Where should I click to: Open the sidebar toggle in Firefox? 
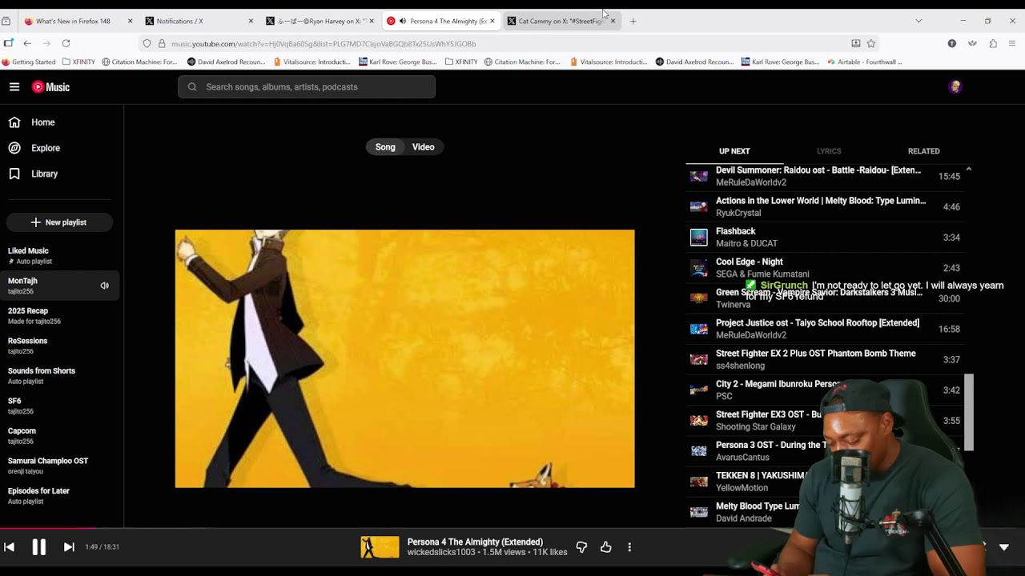point(8,43)
